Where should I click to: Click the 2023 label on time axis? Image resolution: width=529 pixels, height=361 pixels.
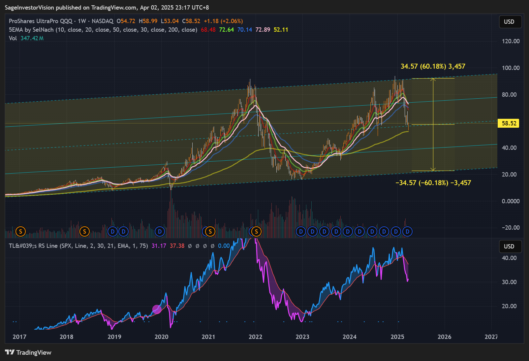tap(302, 337)
